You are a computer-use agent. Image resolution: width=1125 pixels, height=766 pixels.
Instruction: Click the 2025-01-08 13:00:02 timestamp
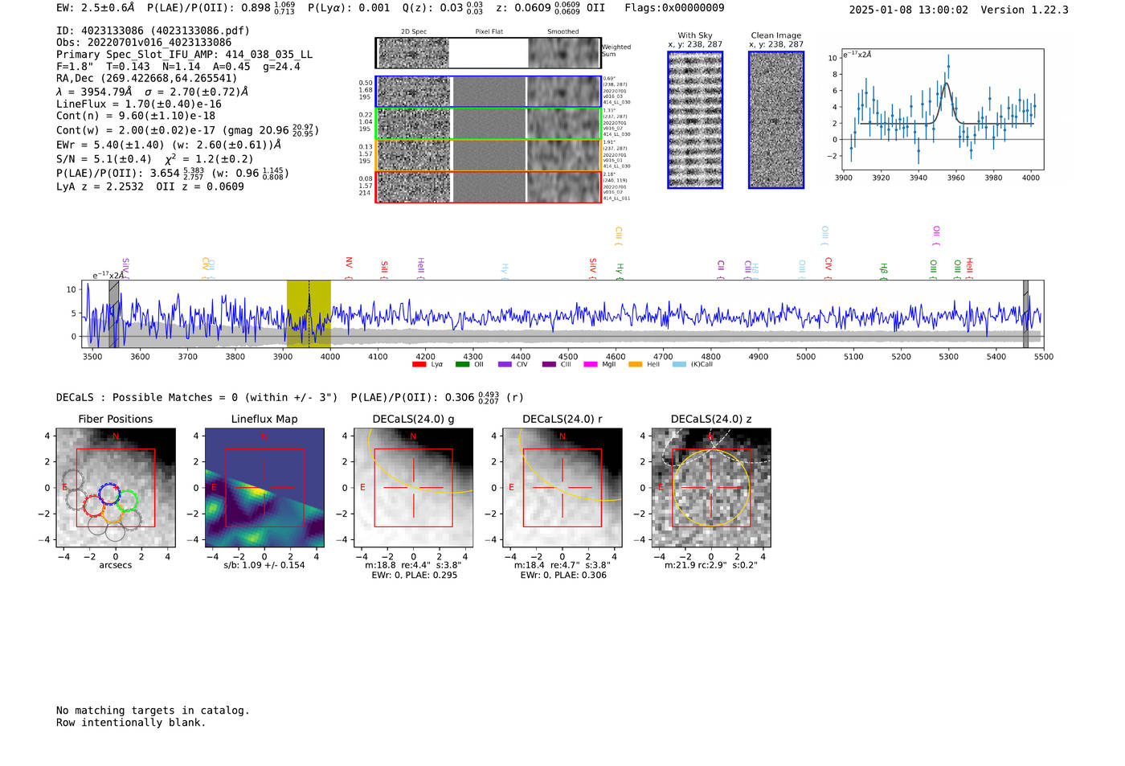[909, 10]
